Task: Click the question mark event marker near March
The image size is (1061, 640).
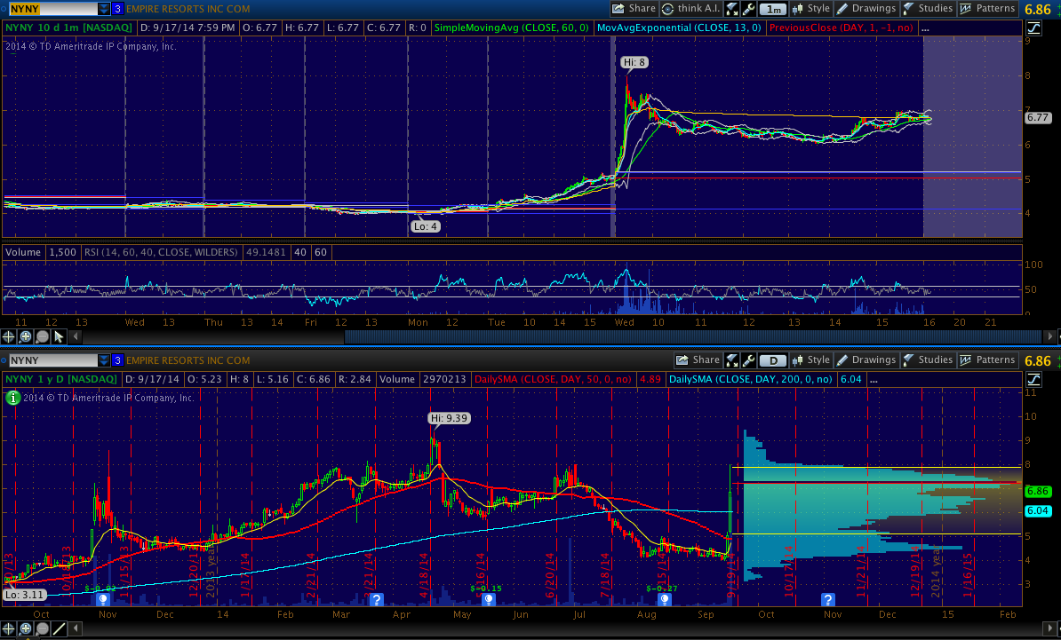Action: click(x=377, y=600)
